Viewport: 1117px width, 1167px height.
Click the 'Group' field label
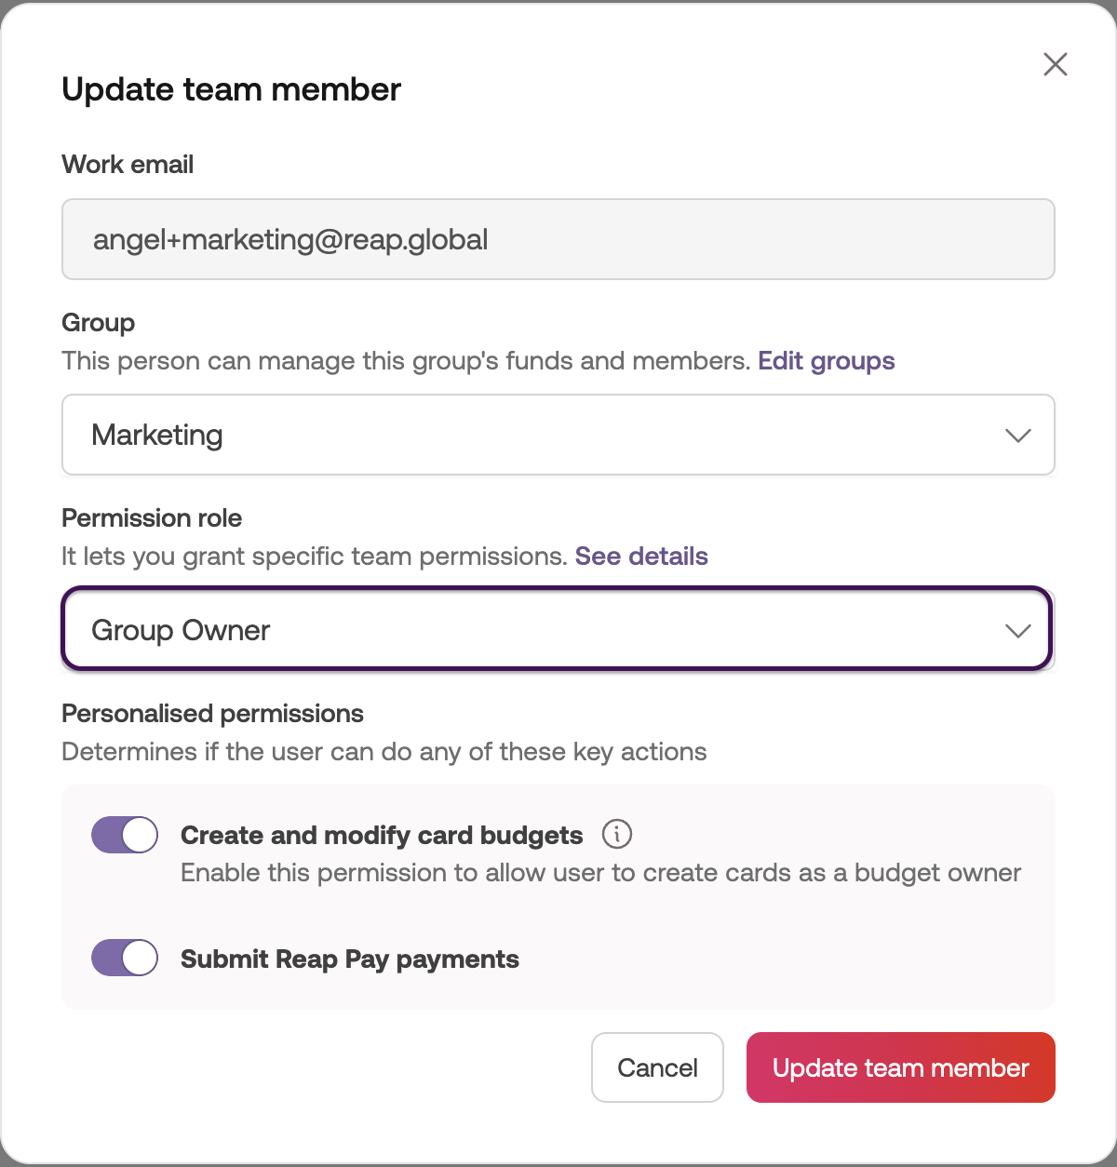pos(98,323)
